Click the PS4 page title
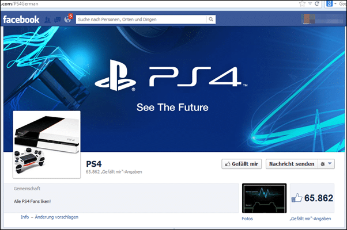This screenshot has height=230, width=347. pyautogui.click(x=94, y=164)
